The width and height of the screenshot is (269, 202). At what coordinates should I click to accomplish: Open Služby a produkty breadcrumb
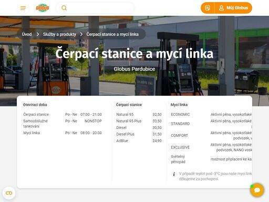coord(59,34)
